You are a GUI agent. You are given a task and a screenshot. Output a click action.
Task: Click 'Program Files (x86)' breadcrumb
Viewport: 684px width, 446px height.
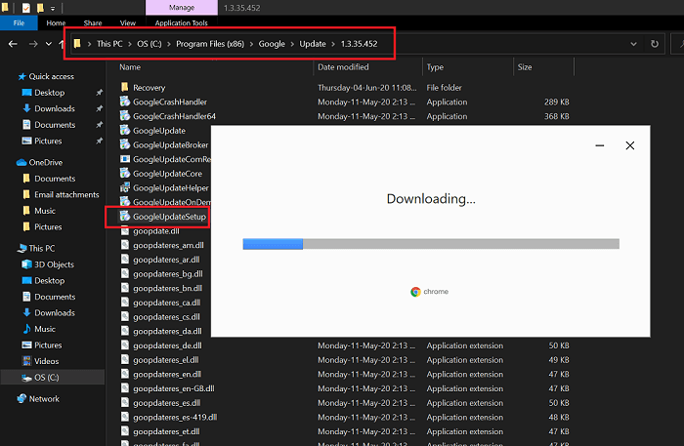coord(210,44)
